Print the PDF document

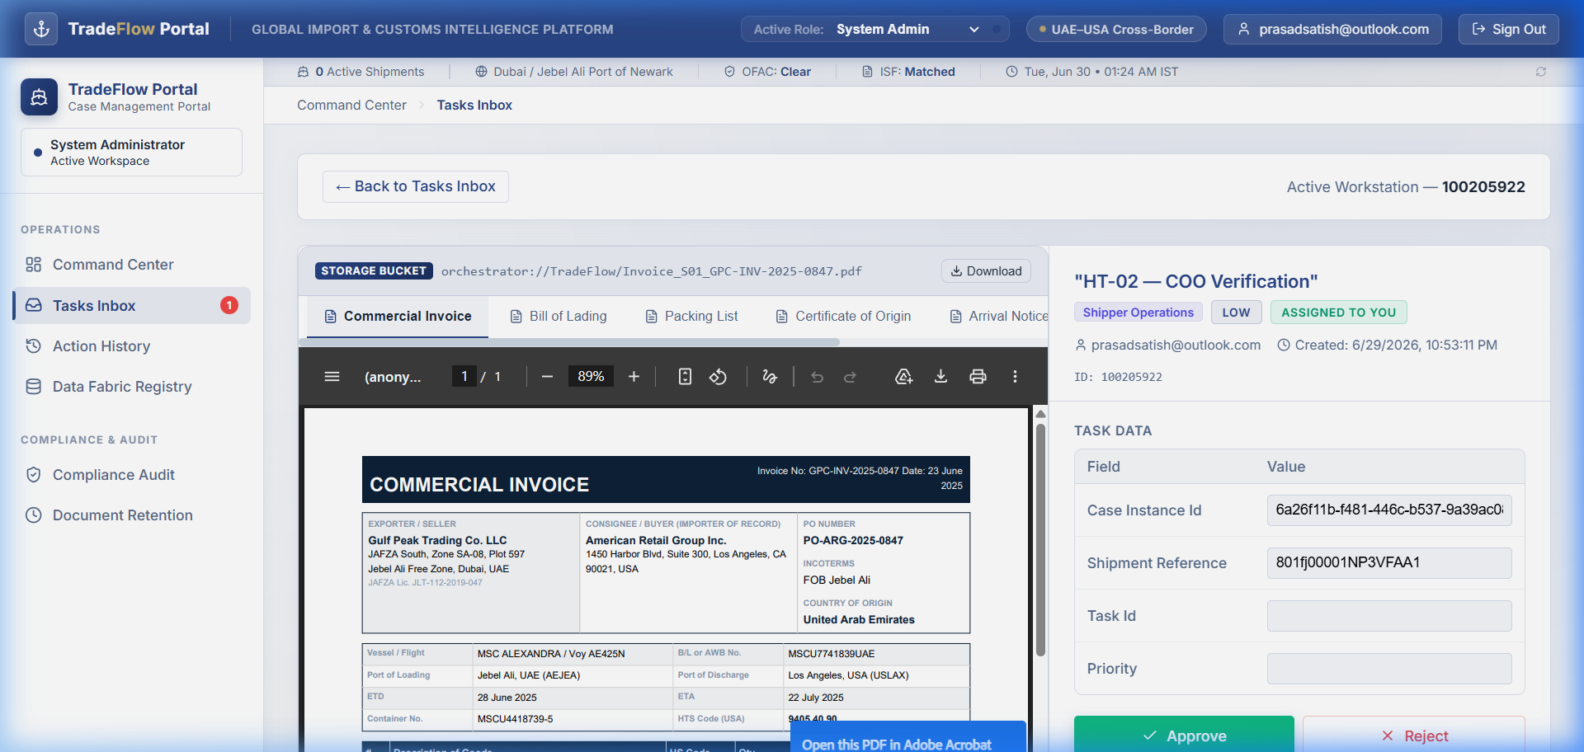tap(978, 377)
